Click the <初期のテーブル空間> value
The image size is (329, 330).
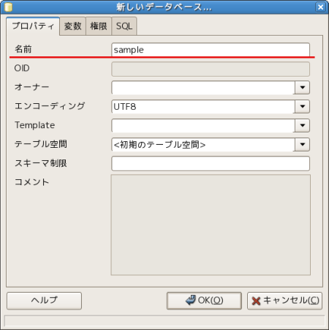159,145
